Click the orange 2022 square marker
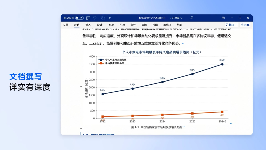The height and width of the screenshot is (150, 266). pyautogui.click(x=103, y=116)
